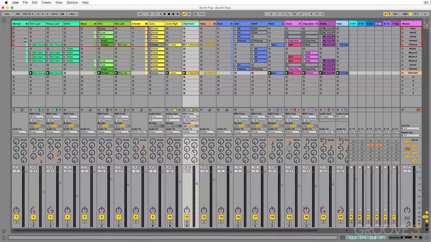The width and height of the screenshot is (431, 242).
Task: Open the Cue Out dropdown
Action: pos(411,129)
